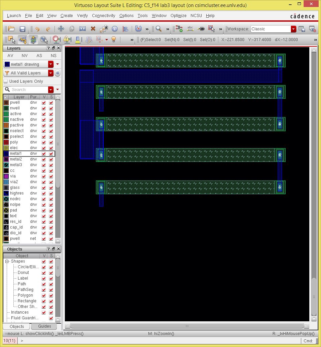The height and width of the screenshot is (347, 321).
Task: Collapse the Shapes tree in Objects panel
Action: [7, 261]
